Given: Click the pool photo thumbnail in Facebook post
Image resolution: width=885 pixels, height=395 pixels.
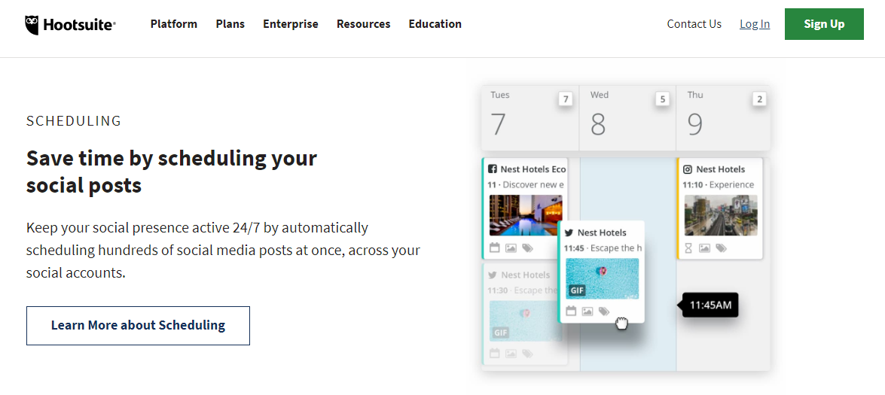Looking at the screenshot, I should (x=526, y=215).
